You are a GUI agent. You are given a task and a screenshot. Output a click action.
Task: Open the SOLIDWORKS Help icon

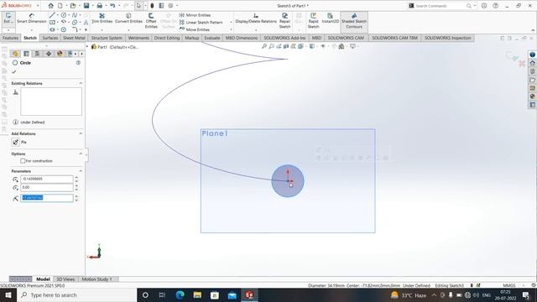tap(495, 6)
